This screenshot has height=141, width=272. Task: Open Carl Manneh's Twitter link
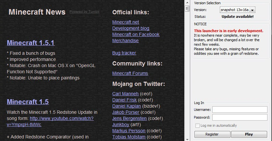click(125, 94)
